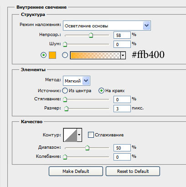
Task: Click the Колебание jitter slider handle
Action: pos(65,157)
